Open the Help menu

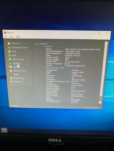pyautogui.click(x=18, y=37)
